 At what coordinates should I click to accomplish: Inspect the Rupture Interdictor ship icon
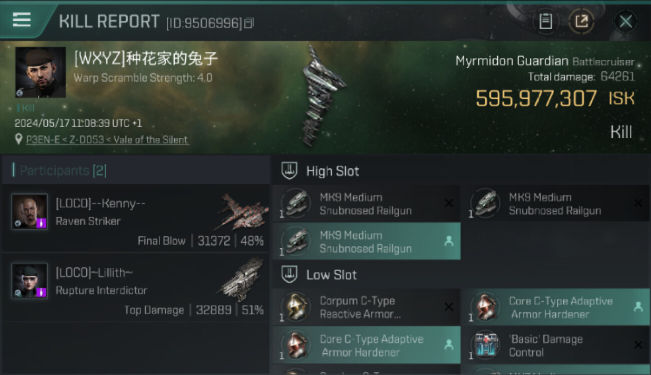coord(242,279)
